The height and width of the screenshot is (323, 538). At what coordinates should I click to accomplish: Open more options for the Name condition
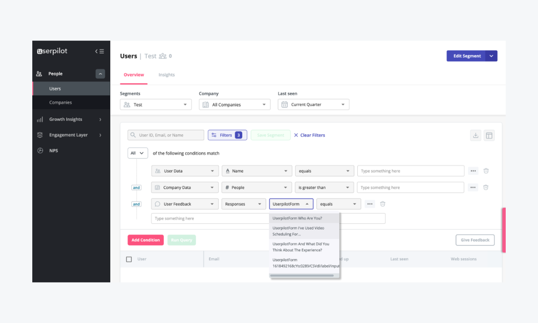point(473,170)
